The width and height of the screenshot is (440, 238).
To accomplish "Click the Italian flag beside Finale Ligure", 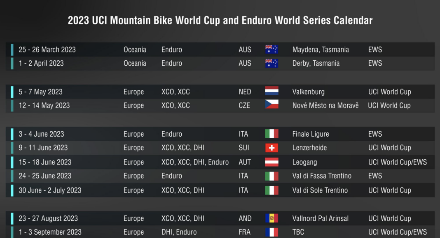I will pyautogui.click(x=271, y=134).
